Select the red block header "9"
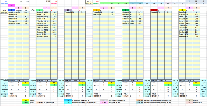 point(154,10)
